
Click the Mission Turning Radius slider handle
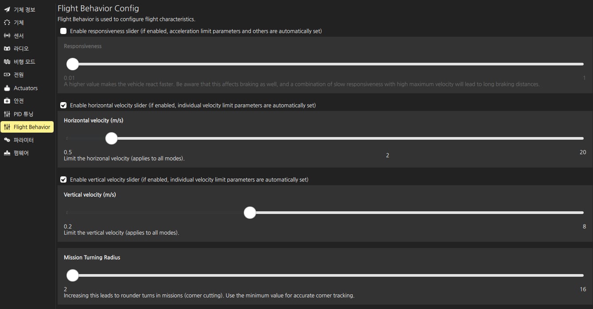click(72, 275)
